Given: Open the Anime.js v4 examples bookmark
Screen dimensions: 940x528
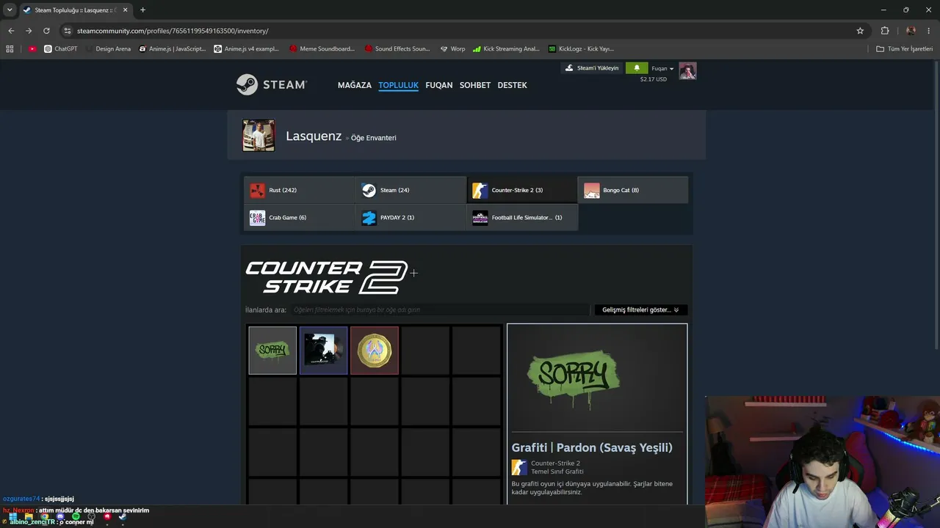Looking at the screenshot, I should tap(247, 49).
